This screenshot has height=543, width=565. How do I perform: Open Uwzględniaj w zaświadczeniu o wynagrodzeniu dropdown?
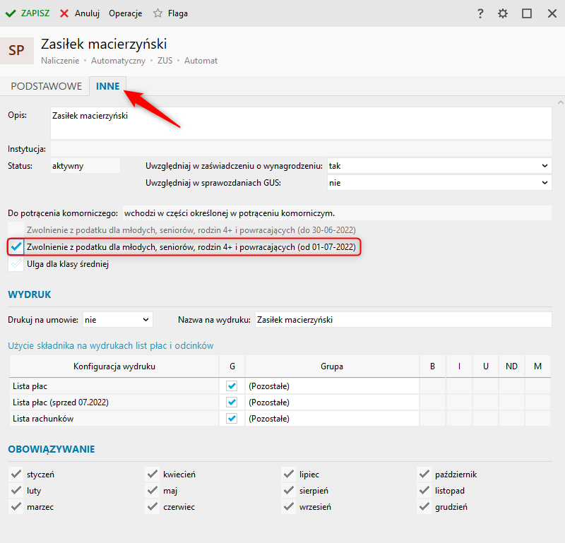(439, 166)
